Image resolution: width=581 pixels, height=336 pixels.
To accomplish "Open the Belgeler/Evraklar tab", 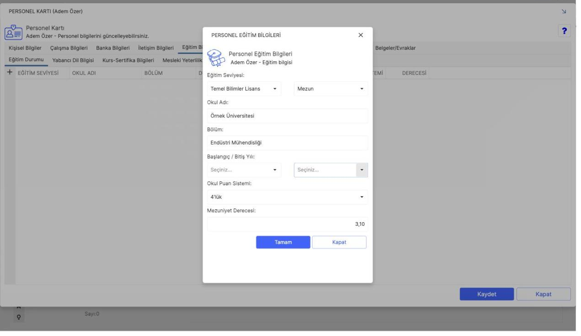I will coord(395,48).
